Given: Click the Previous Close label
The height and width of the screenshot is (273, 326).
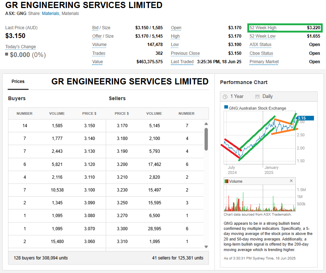Looking at the screenshot, I should [185, 53].
